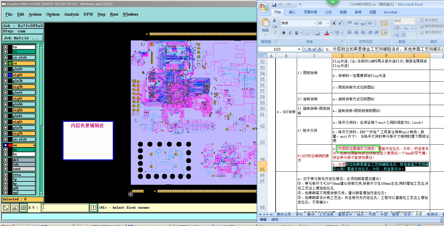Open the font size dropdown showing 10
This screenshot has height=226, width=444.
(328, 23)
